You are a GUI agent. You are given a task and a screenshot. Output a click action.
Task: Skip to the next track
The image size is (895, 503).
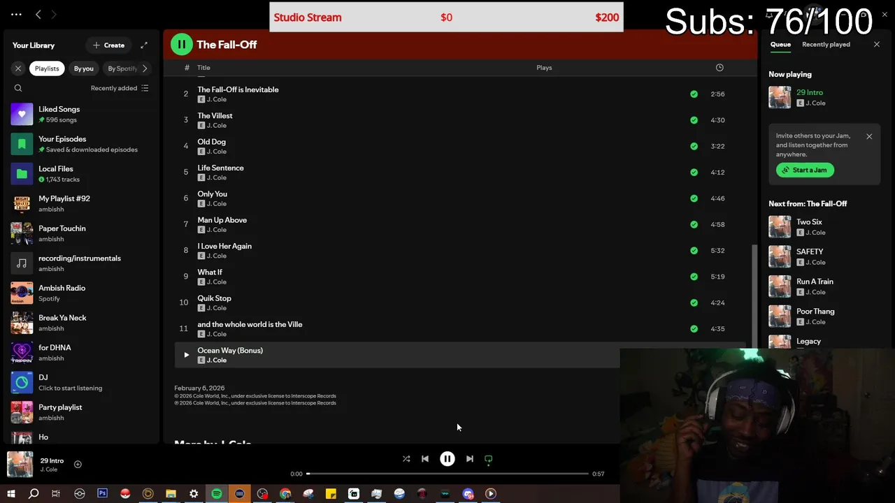click(470, 459)
